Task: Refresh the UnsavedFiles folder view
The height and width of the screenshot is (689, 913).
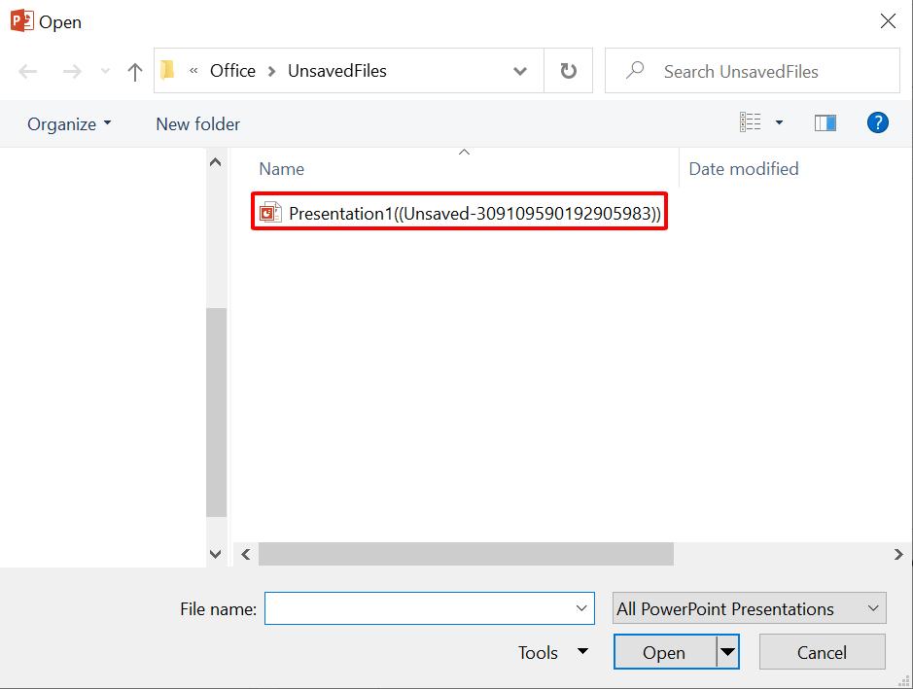Action: coord(568,70)
